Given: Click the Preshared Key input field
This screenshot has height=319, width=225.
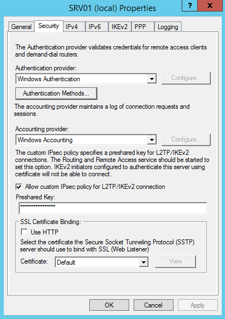Looking at the screenshot, I should (113, 208).
